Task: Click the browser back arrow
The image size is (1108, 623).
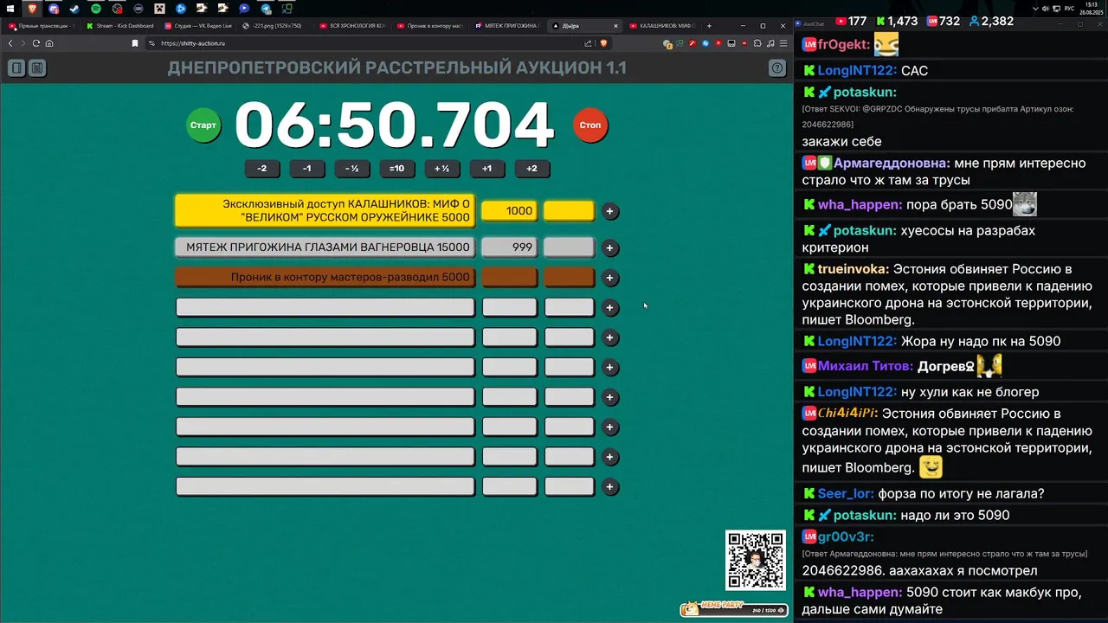Action: click(x=10, y=43)
